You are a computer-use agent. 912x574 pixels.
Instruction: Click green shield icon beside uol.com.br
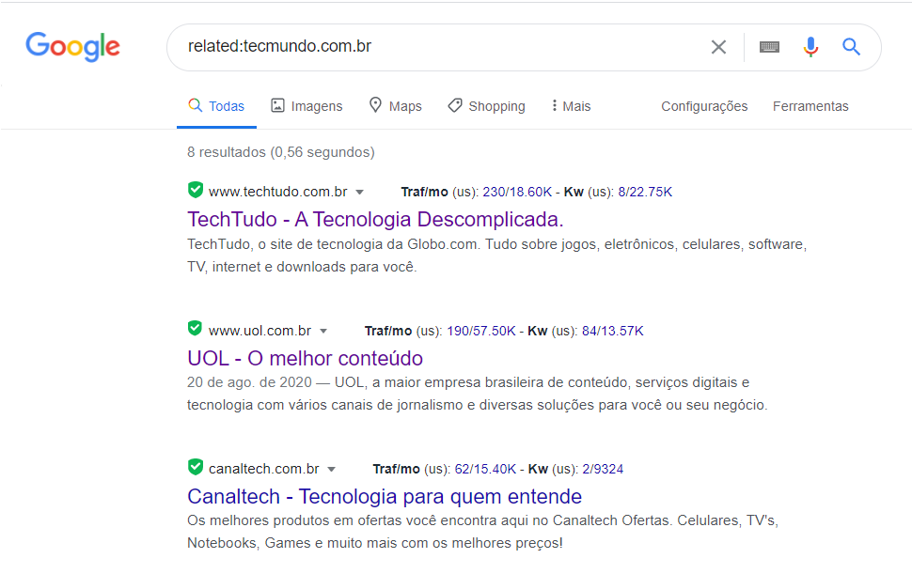coord(196,329)
